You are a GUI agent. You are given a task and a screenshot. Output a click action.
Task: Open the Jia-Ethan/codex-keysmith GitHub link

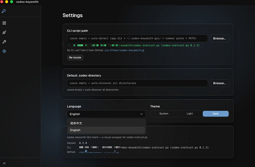point(123,50)
